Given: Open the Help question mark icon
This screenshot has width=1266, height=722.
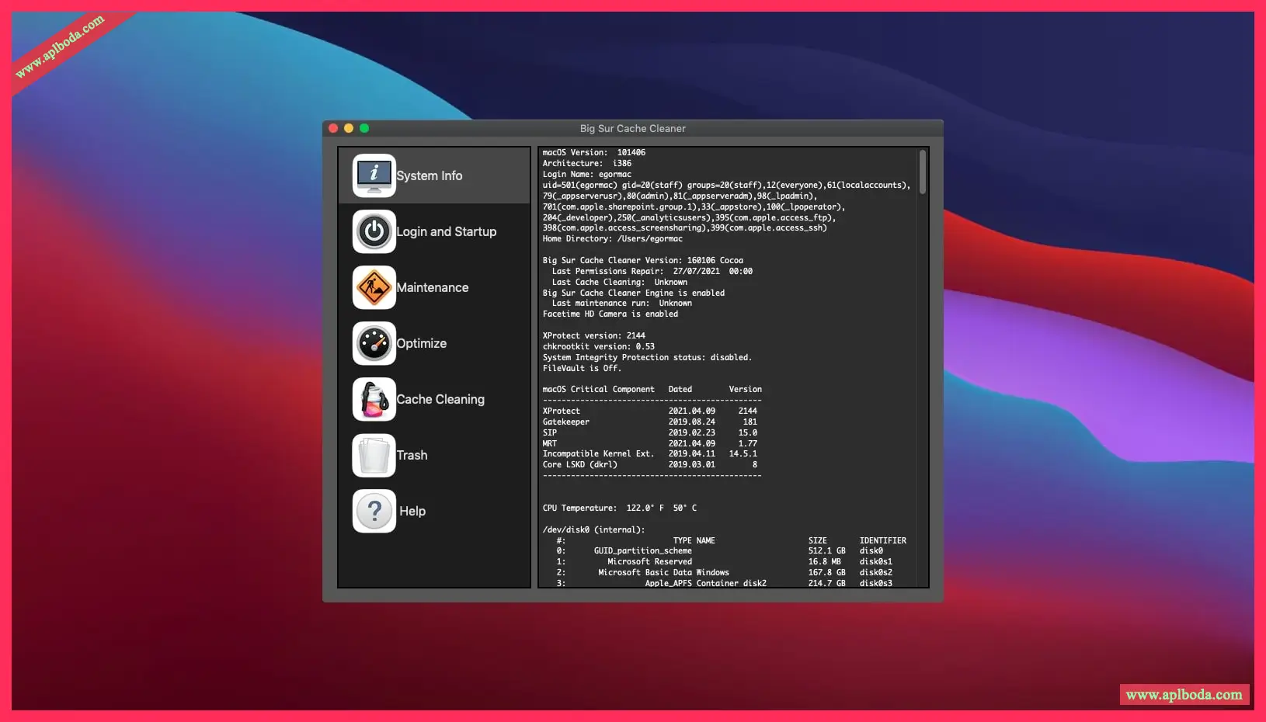Looking at the screenshot, I should pyautogui.click(x=374, y=511).
